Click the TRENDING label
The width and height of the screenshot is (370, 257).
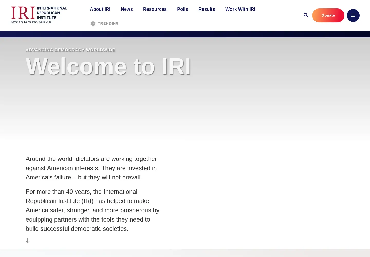(108, 23)
